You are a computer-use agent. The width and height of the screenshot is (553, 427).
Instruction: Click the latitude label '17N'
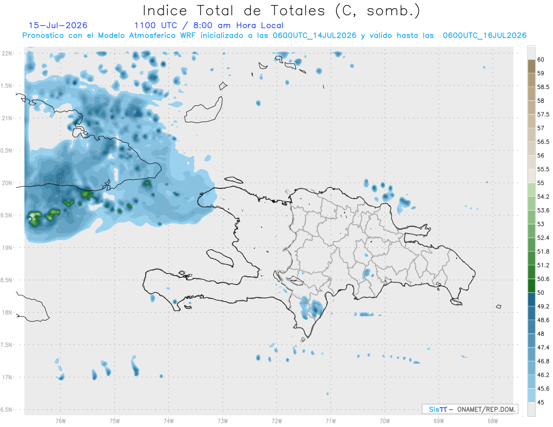(8, 378)
